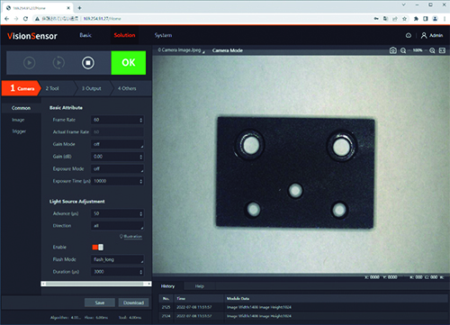Go to step 3 Output
The height and width of the screenshot is (325, 450).
92,88
